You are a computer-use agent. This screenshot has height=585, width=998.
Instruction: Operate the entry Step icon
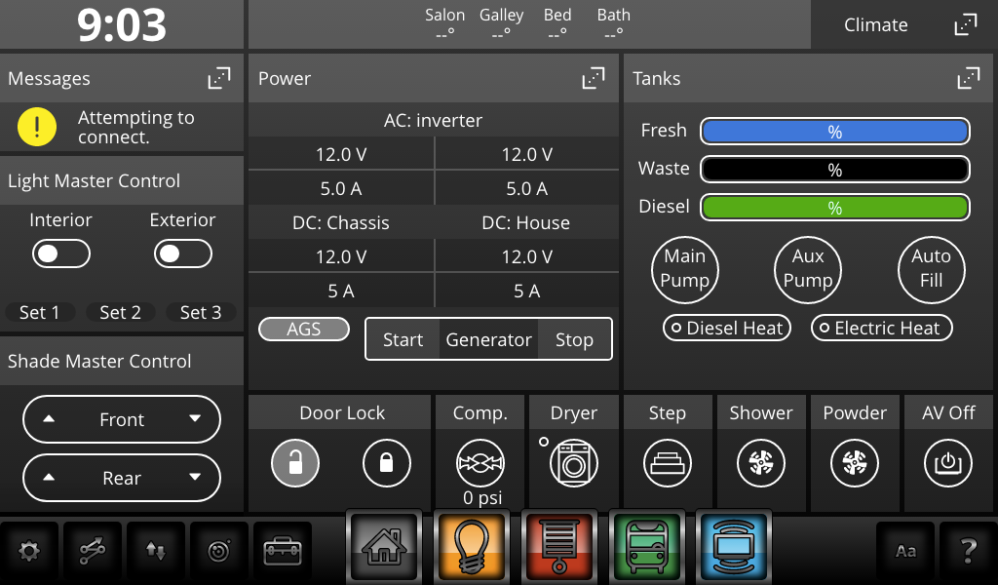(x=667, y=463)
